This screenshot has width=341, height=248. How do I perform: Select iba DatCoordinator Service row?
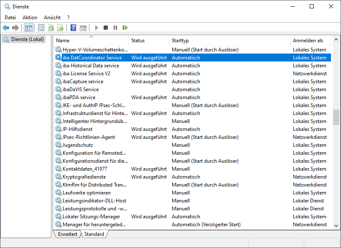point(193,57)
